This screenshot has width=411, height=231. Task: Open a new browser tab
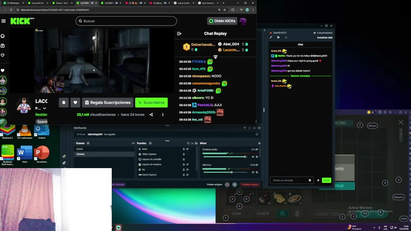[x=223, y=3]
